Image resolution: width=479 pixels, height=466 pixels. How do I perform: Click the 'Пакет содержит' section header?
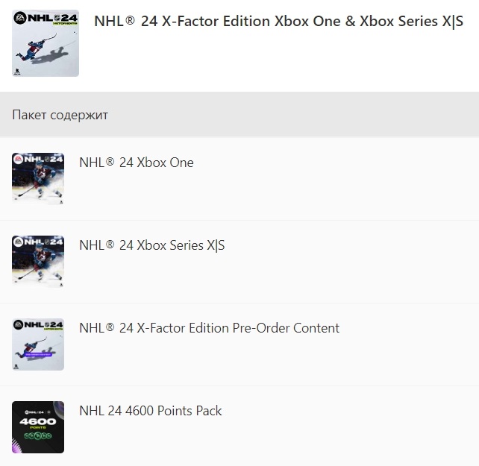60,115
